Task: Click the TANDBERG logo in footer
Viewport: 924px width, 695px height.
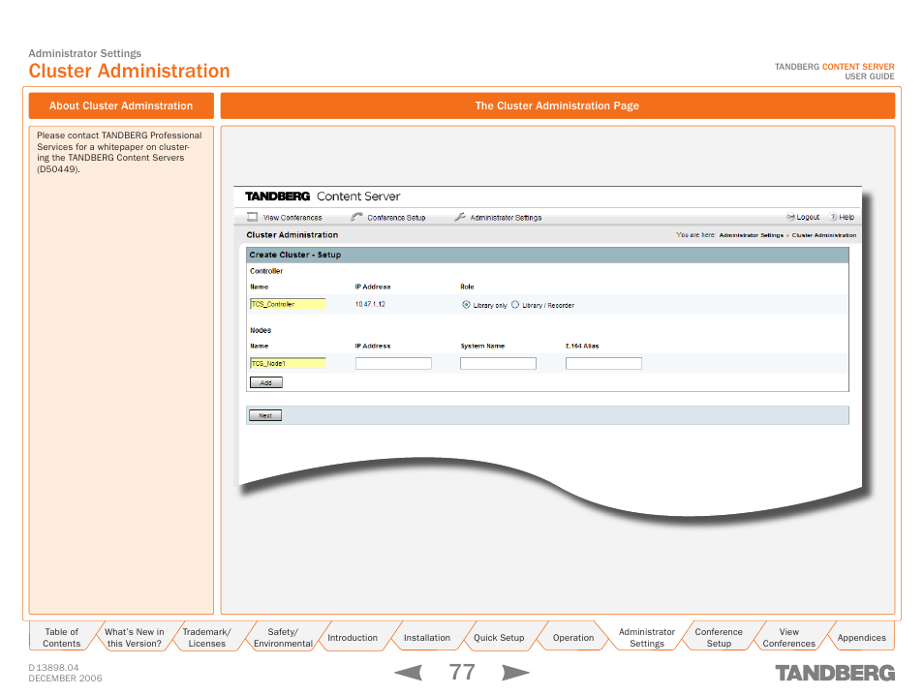Action: (835, 673)
